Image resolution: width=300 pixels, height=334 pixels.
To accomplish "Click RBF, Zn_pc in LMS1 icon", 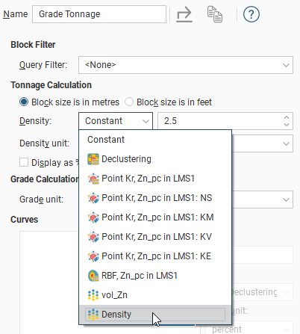I will pos(93,276).
